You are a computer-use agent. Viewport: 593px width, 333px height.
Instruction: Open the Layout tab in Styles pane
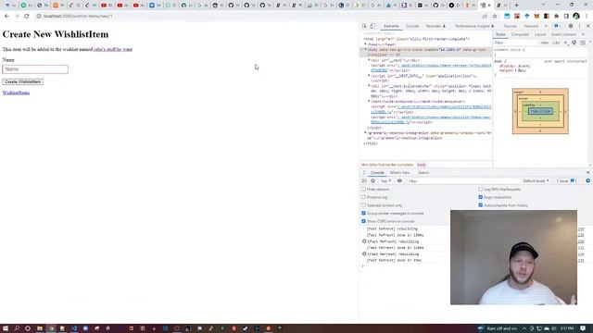point(540,34)
